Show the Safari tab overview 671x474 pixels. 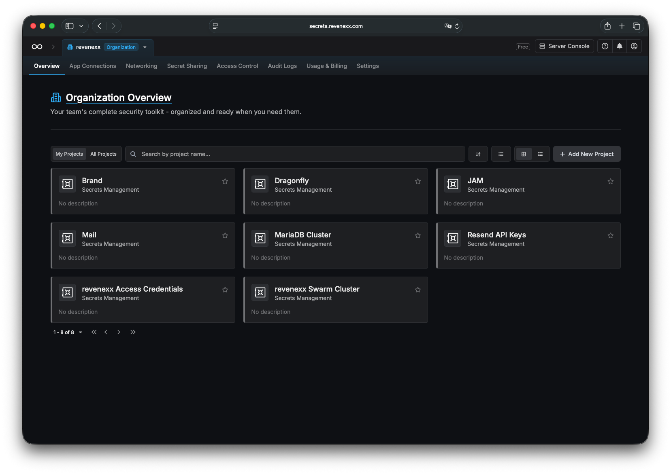tap(637, 26)
